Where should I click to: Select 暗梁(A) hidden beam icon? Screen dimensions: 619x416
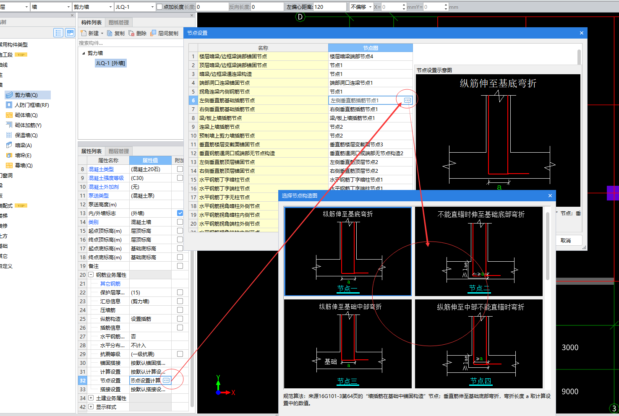pos(9,146)
